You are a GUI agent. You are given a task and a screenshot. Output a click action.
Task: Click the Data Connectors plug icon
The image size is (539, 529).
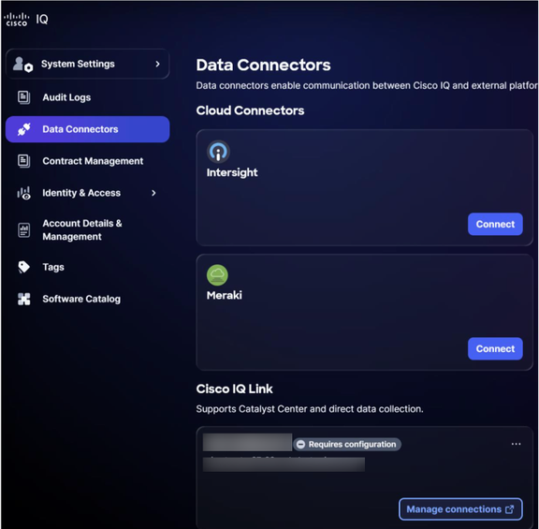[24, 129]
